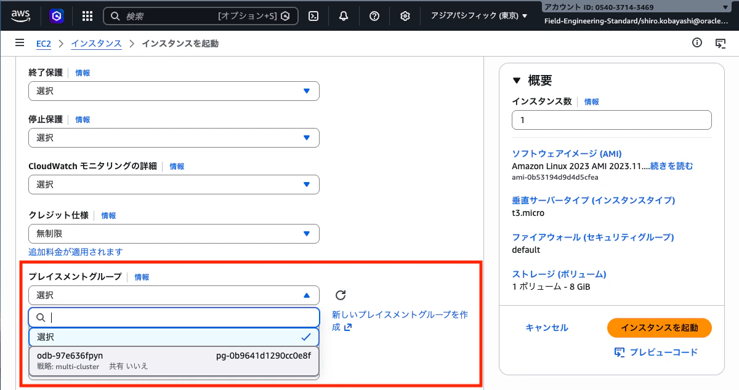The height and width of the screenshot is (390, 739).
Task: Open the account ID menu
Action: pos(637,7)
